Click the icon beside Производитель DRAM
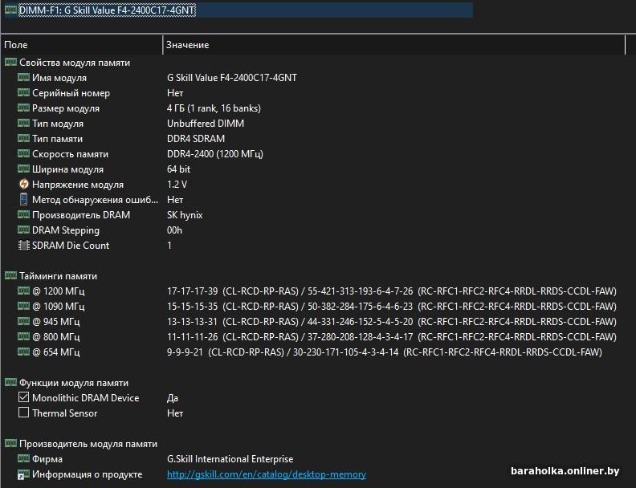Viewport: 636px width, 488px height. 23,214
